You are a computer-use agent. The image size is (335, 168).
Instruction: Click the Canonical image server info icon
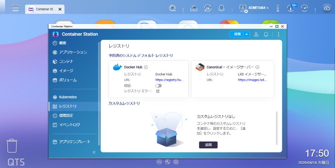pos(258,67)
